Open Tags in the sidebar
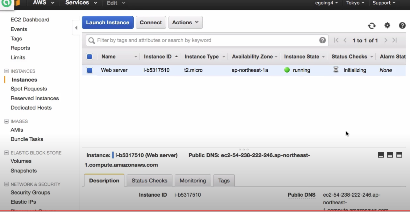 click(16, 39)
